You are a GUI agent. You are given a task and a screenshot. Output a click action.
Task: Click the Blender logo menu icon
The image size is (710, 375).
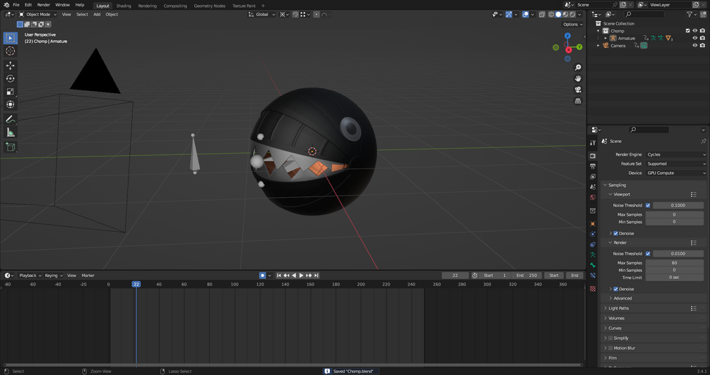click(6, 5)
